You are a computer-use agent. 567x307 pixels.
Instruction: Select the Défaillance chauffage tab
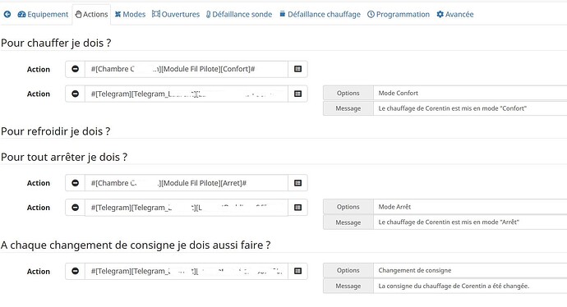pyautogui.click(x=320, y=15)
